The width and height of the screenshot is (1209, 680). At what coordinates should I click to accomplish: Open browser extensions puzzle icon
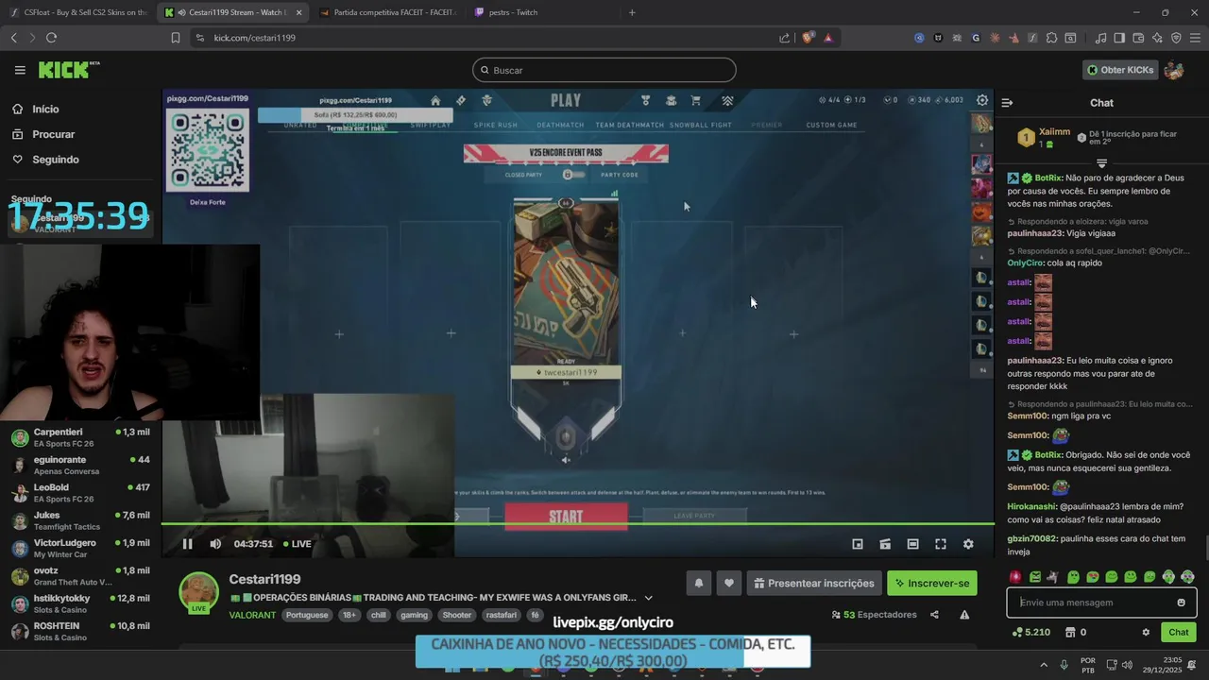tap(1051, 38)
